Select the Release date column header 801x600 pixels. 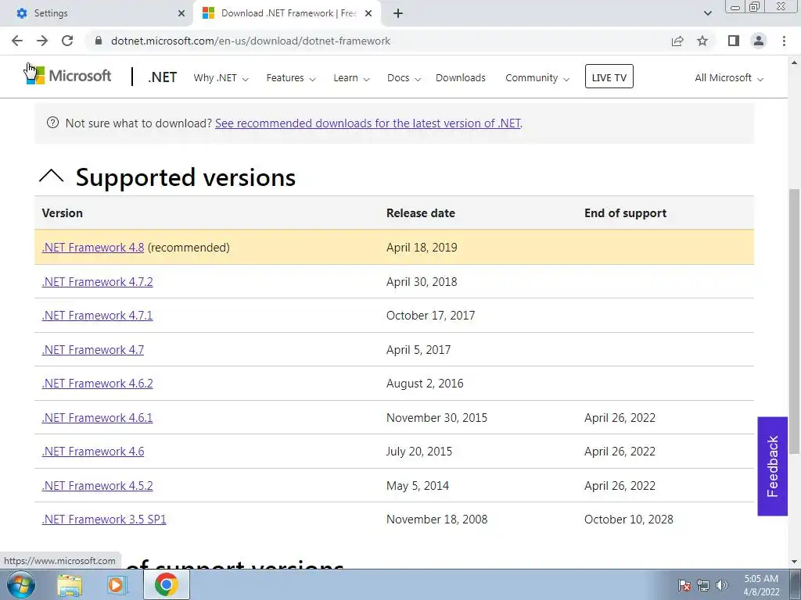tap(420, 212)
